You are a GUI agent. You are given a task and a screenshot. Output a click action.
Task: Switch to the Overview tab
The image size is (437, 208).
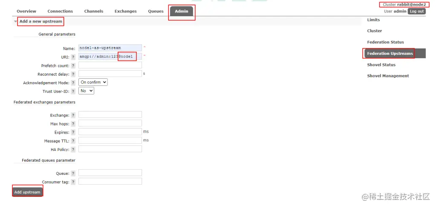pos(26,11)
